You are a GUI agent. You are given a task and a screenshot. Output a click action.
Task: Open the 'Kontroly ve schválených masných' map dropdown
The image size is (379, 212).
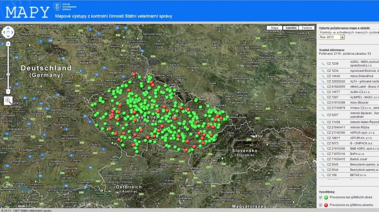coord(349,32)
